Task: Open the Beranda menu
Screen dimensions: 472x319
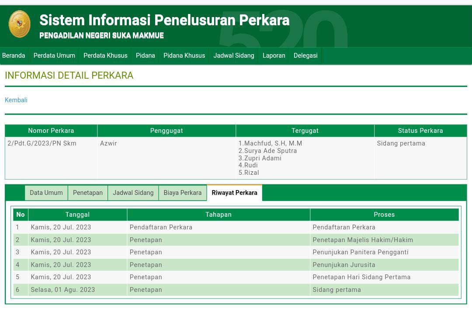Action: (x=14, y=55)
